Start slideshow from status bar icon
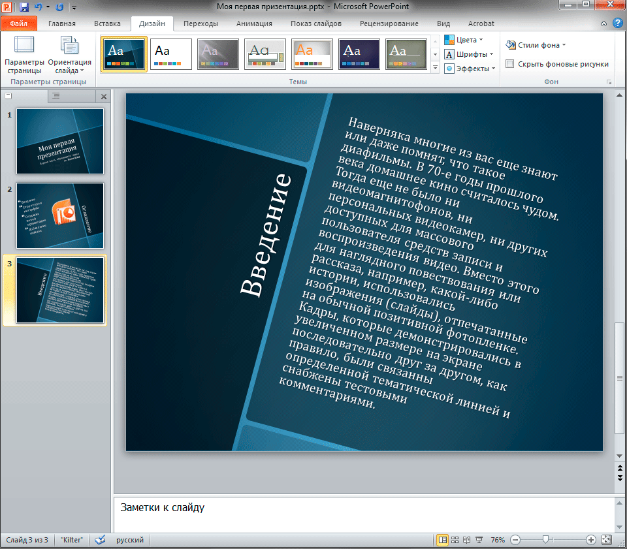 479,540
